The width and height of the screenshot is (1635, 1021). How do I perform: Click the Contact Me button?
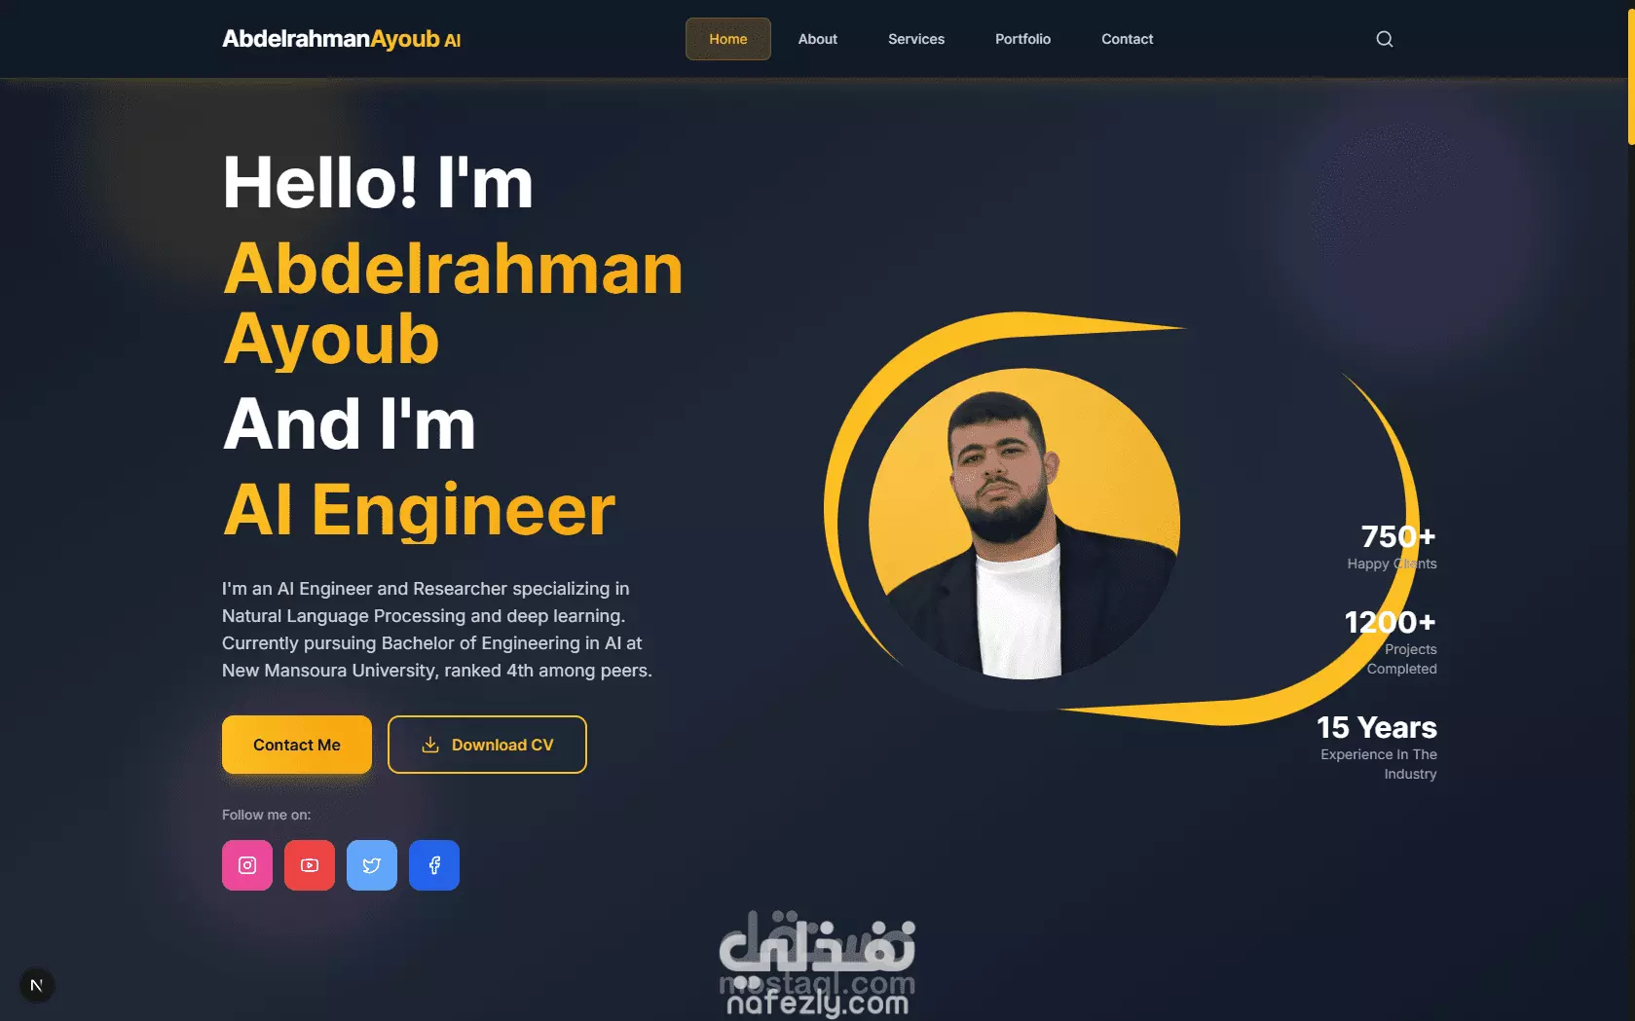pos(297,745)
